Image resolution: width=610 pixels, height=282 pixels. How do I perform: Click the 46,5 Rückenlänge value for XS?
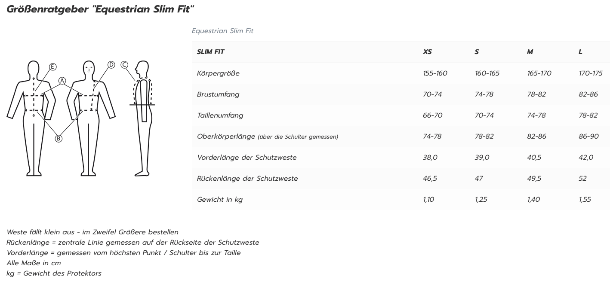pyautogui.click(x=430, y=179)
